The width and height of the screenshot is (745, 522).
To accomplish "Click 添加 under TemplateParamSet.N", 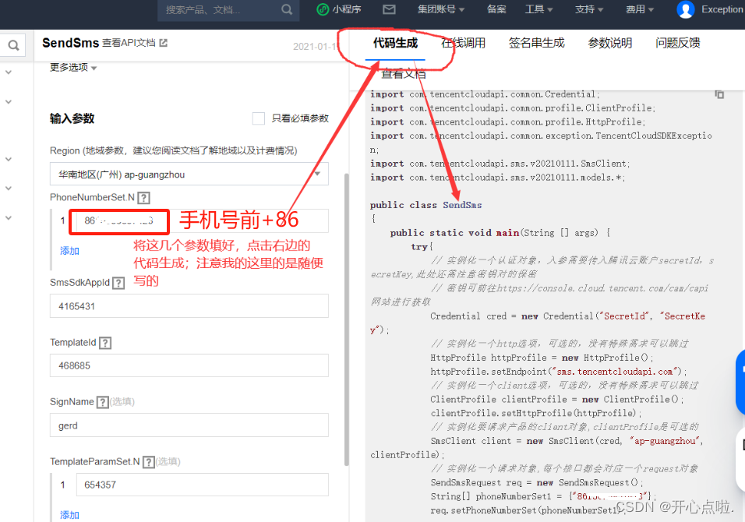I will 69,515.
